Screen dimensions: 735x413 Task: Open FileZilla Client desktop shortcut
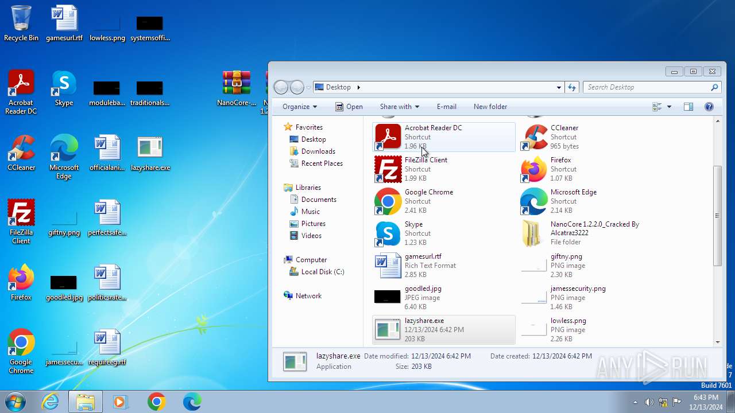[x=21, y=221]
